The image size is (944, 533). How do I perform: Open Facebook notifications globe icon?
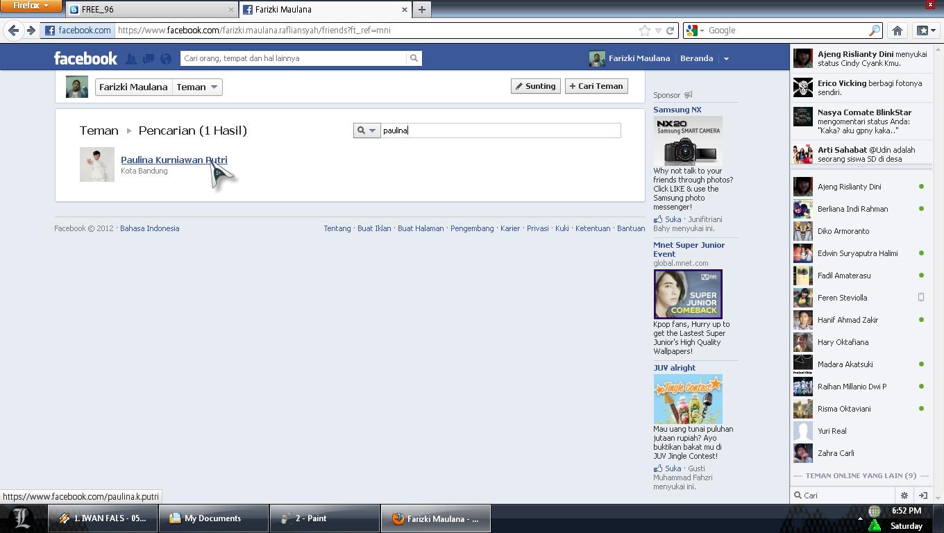pyautogui.click(x=166, y=59)
